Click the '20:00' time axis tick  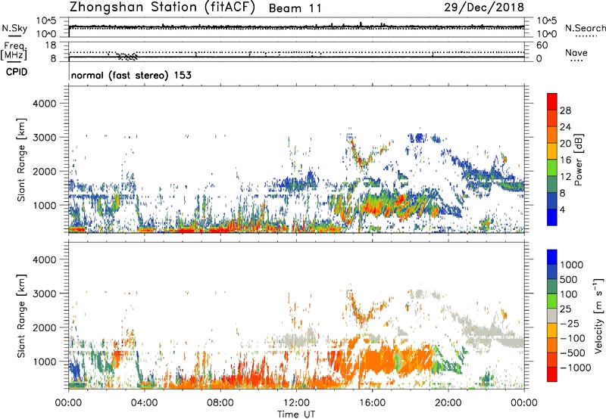coord(448,403)
